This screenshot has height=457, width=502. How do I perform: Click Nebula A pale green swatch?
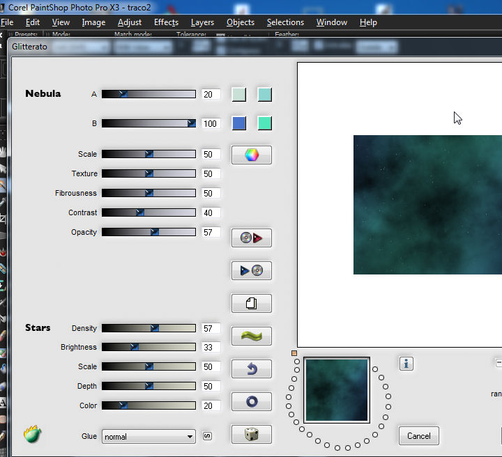[239, 95]
